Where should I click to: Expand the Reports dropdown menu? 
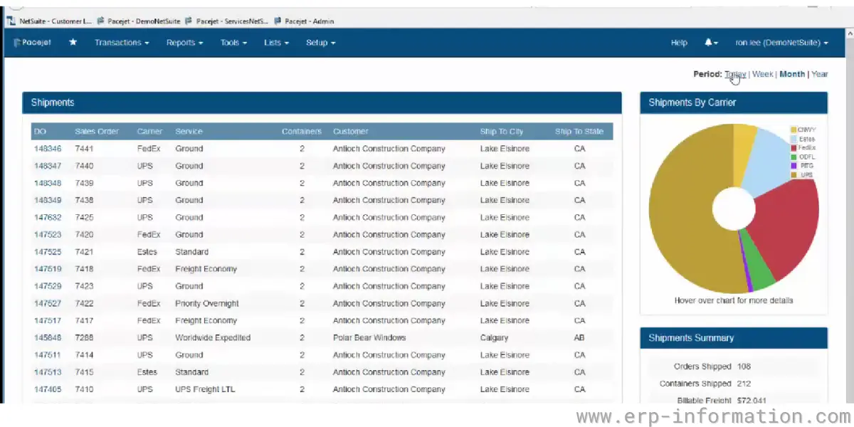pos(184,43)
